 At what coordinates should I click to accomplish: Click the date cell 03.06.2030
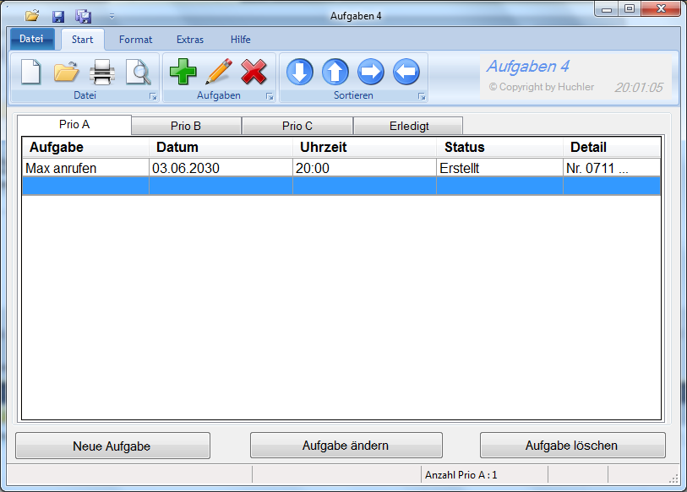pos(221,168)
